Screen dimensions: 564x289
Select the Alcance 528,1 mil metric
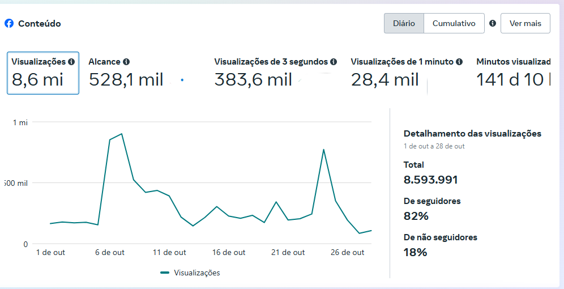click(126, 73)
